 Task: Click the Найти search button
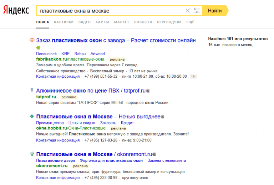215,11
